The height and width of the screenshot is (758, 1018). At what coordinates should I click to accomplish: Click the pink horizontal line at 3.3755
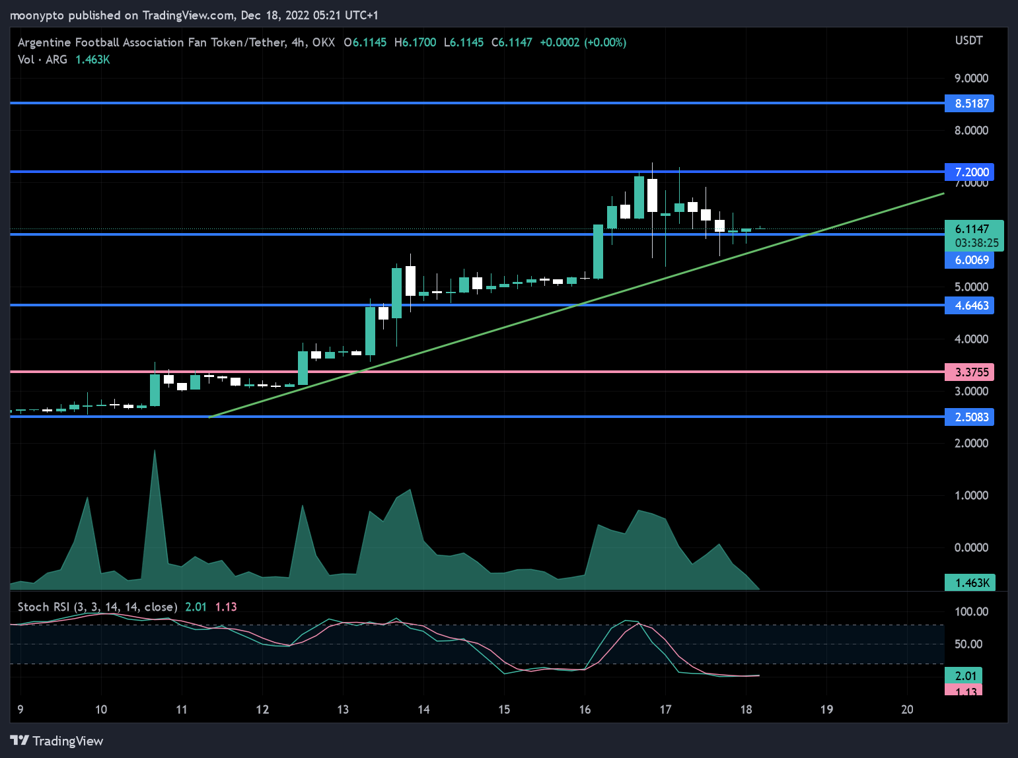pyautogui.click(x=477, y=372)
